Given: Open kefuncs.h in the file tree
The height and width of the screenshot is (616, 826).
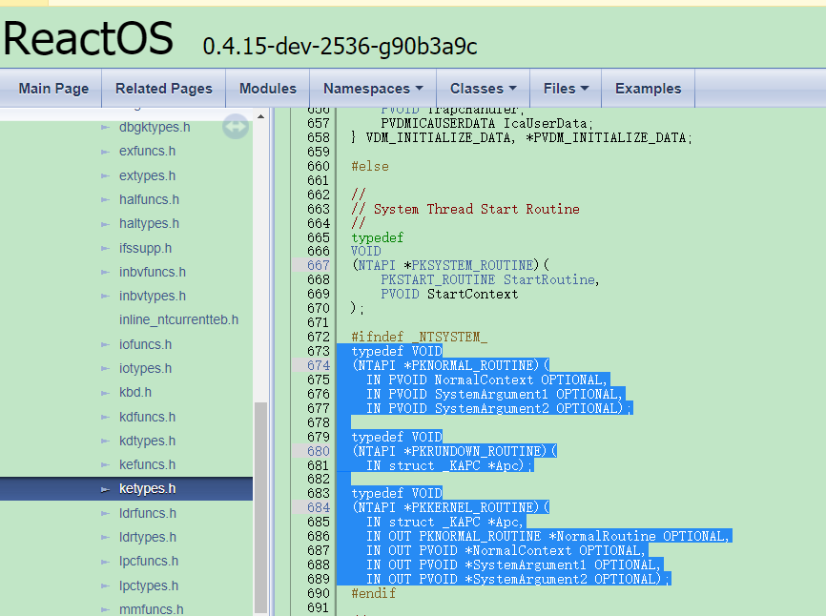Looking at the screenshot, I should point(147,465).
